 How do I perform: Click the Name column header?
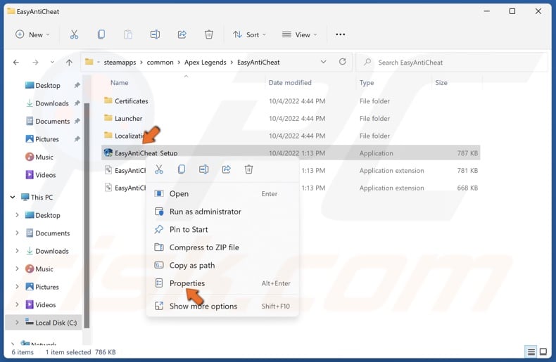tap(119, 82)
